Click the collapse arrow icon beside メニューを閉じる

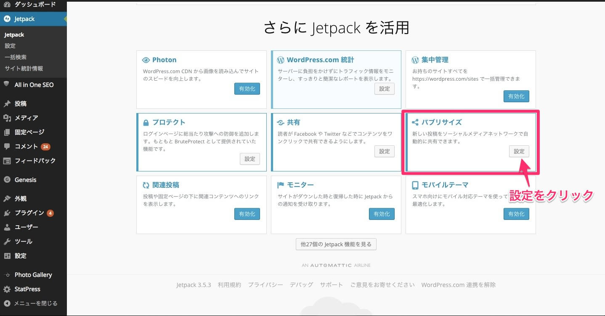(7, 303)
